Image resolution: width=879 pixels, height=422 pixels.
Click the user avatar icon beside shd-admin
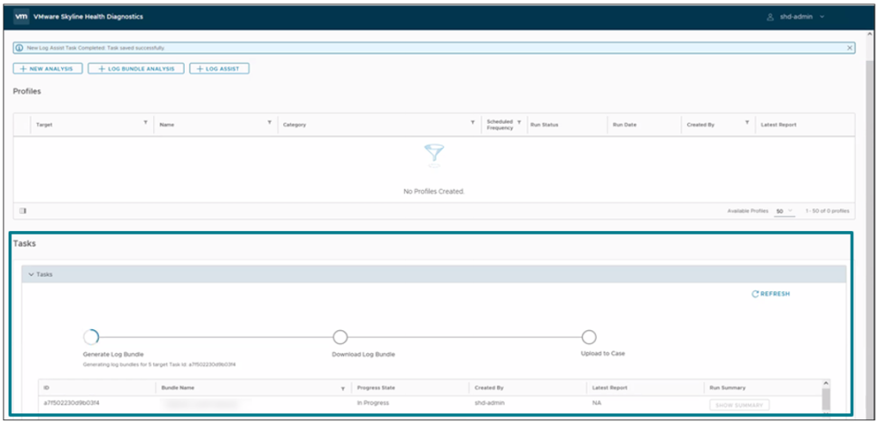pos(771,17)
